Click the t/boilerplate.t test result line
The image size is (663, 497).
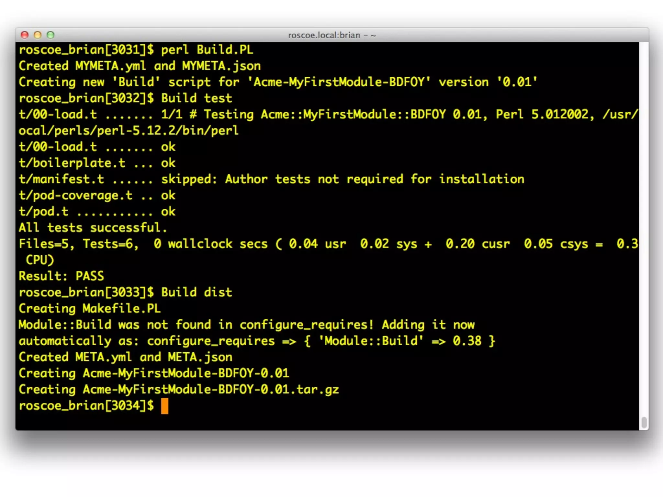[x=97, y=163]
